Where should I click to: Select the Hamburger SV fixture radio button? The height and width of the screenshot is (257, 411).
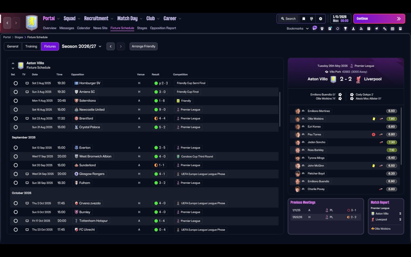click(16, 83)
